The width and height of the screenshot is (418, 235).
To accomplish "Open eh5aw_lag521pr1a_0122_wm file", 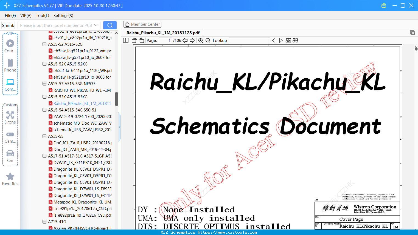I will point(80,51).
